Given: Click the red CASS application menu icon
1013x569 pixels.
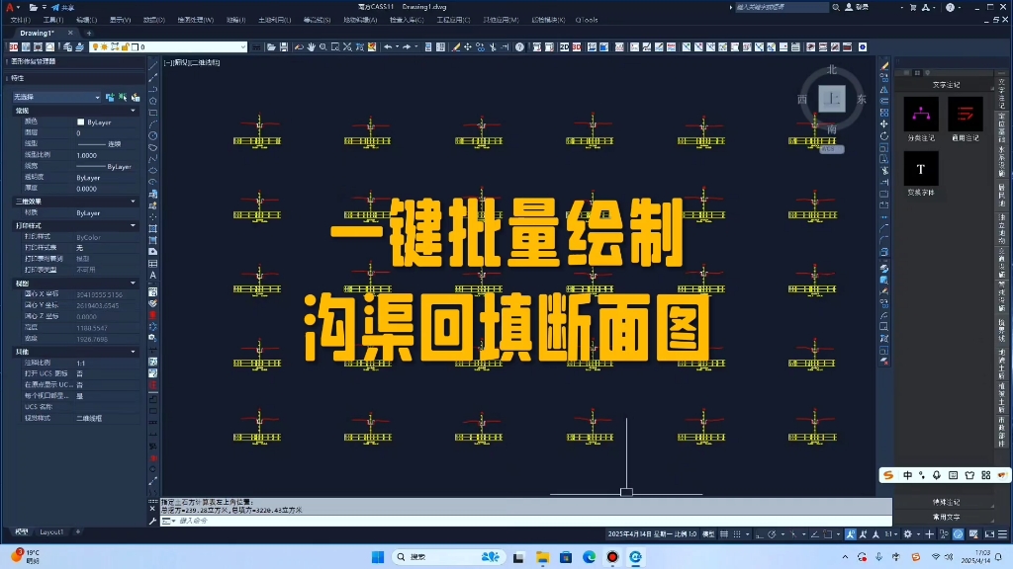Looking at the screenshot, I should pyautogui.click(x=10, y=6).
